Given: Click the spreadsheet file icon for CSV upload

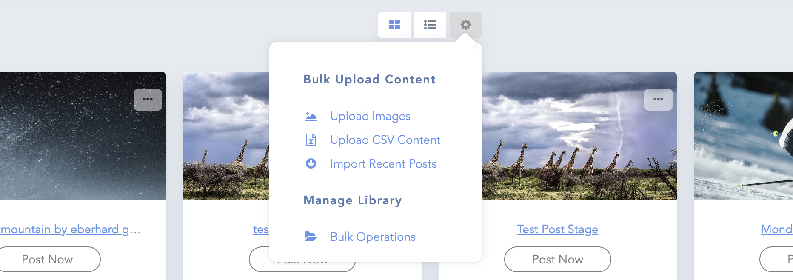Looking at the screenshot, I should 311,140.
